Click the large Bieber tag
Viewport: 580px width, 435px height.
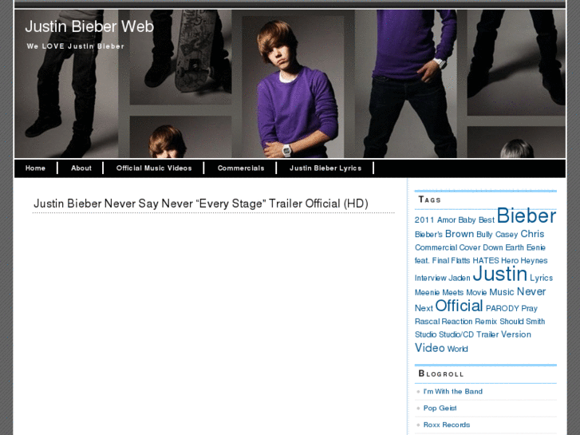527,216
